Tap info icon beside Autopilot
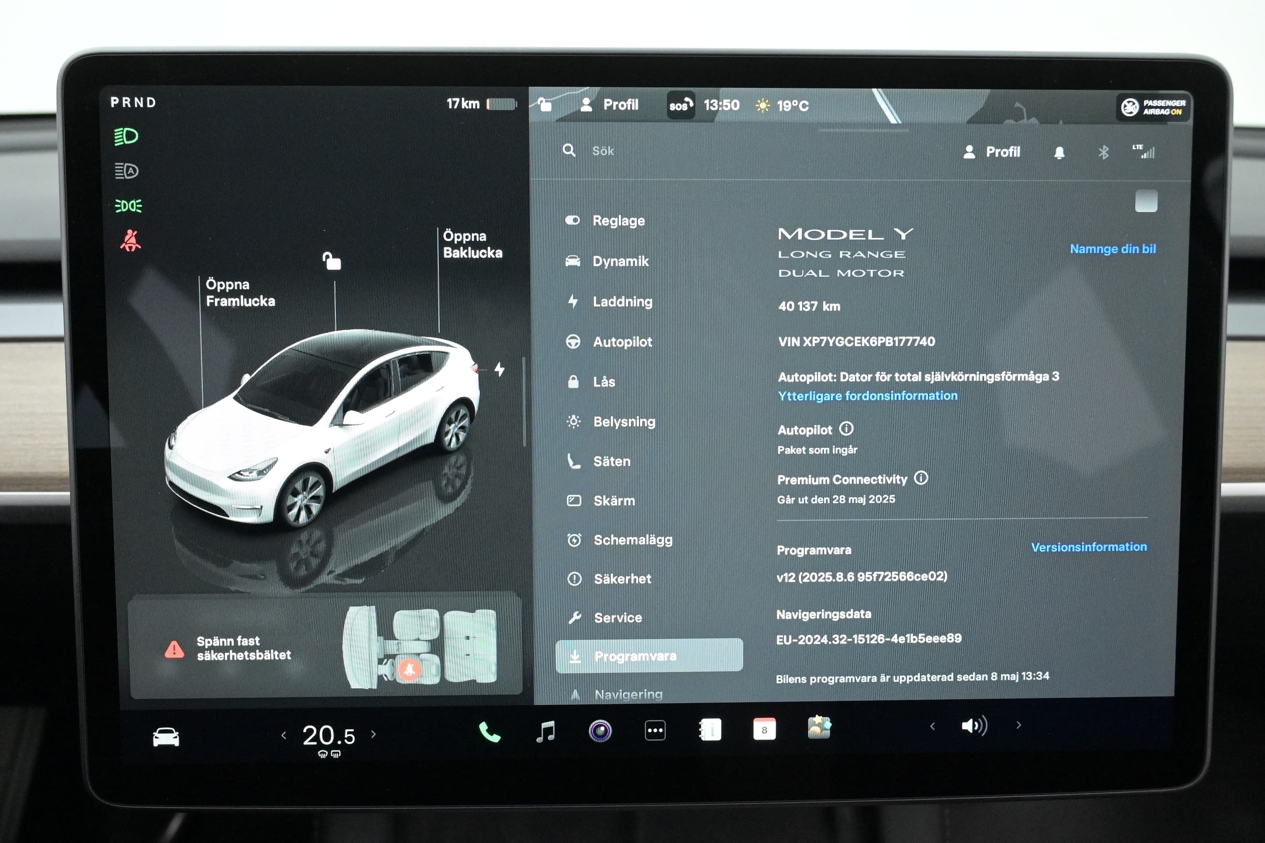 pyautogui.click(x=846, y=428)
